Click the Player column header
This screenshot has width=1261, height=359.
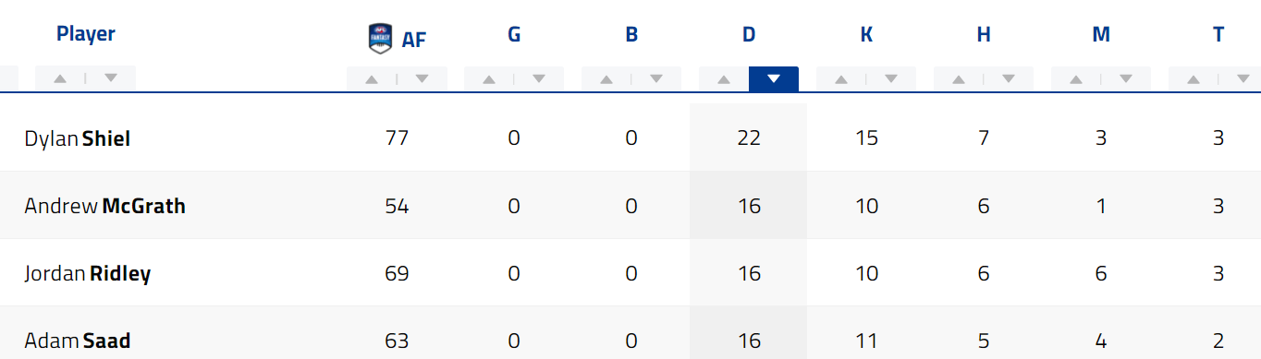pos(86,34)
